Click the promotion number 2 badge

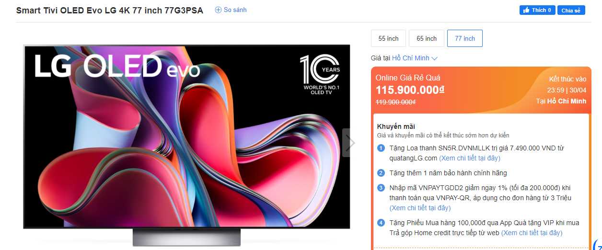point(381,173)
